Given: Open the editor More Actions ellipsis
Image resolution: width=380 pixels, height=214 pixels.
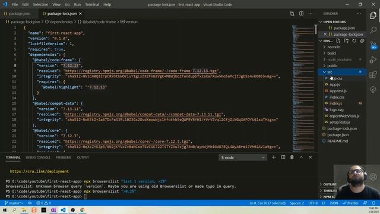Looking at the screenshot, I should pos(311,14).
